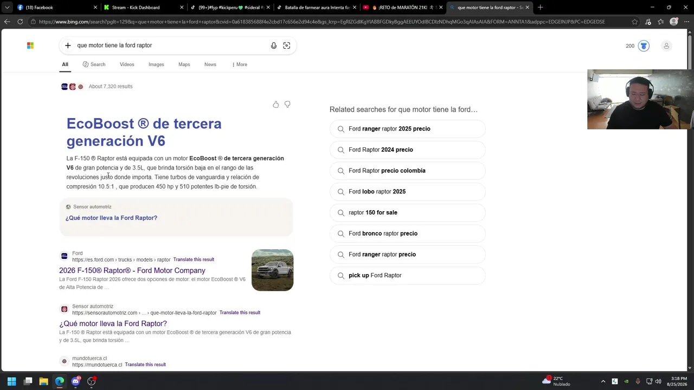This screenshot has height=390, width=694.
Task: Show hidden system tray icons
Action: [603, 381]
